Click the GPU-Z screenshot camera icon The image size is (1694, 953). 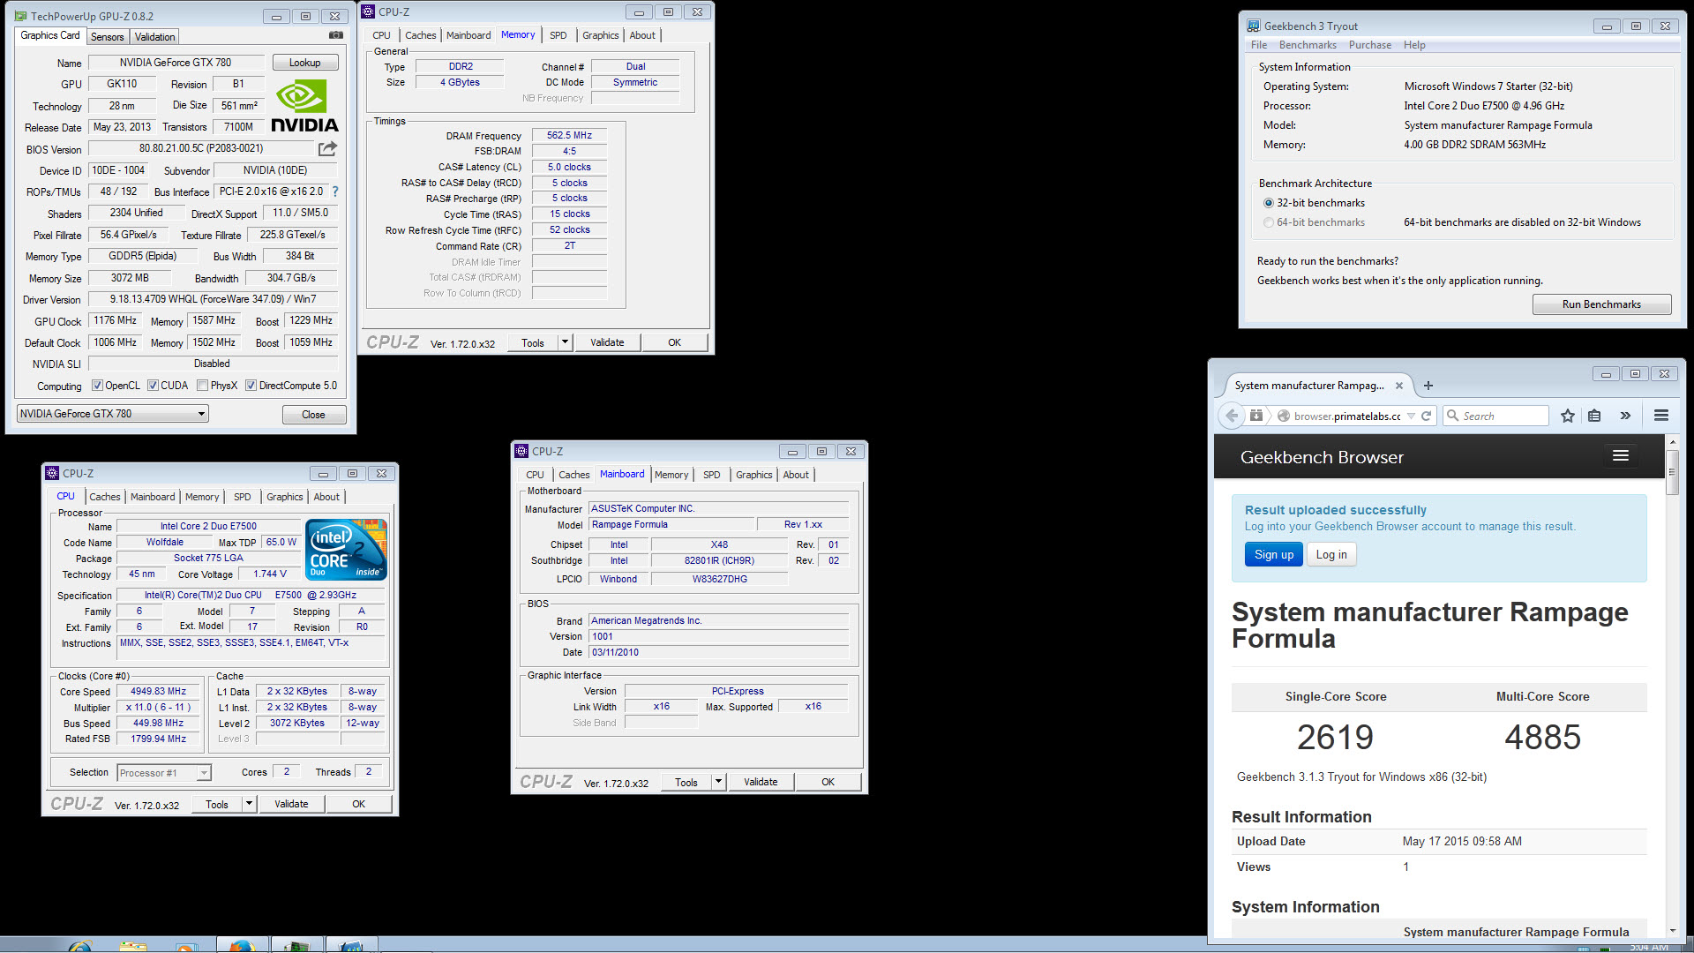click(336, 35)
